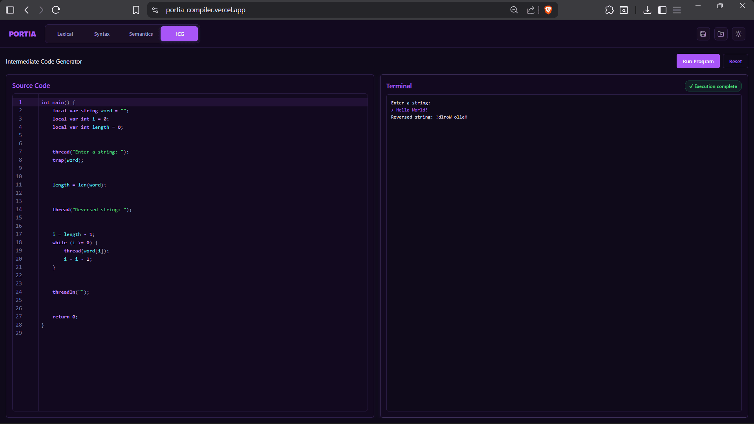Click the line 'trap(word);'
754x424 pixels.
coord(68,160)
